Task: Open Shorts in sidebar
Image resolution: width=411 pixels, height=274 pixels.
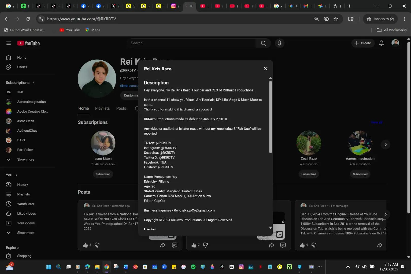Action: coord(27,67)
